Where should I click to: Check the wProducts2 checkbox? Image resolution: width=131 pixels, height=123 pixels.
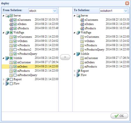15,50
